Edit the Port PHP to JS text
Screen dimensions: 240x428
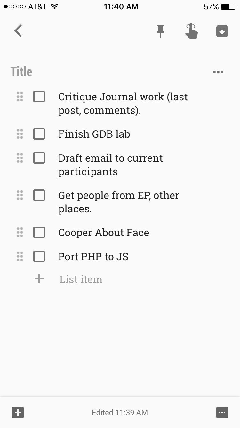coord(93,257)
